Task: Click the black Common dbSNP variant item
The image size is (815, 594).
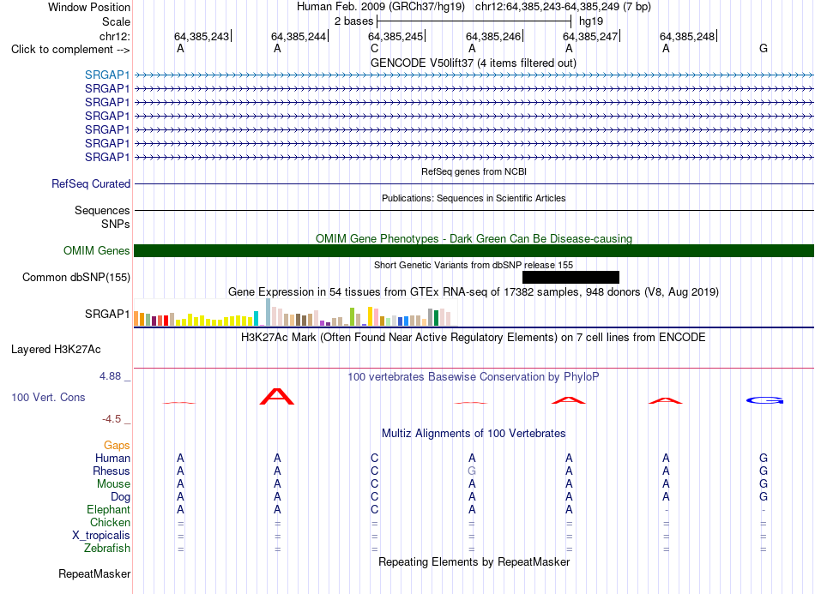Action: coord(570,277)
